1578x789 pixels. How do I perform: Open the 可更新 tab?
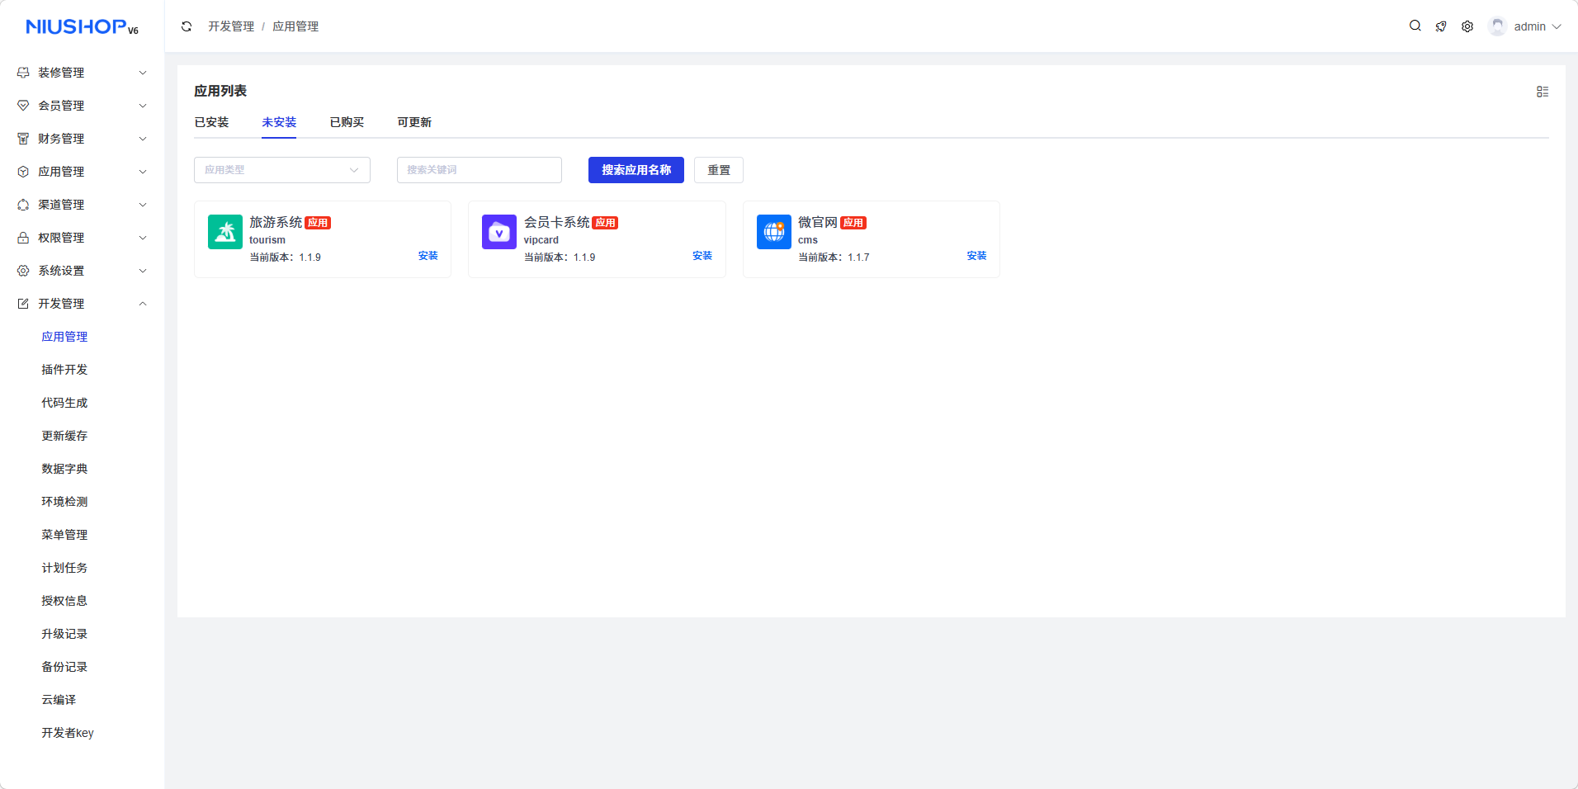coord(414,122)
